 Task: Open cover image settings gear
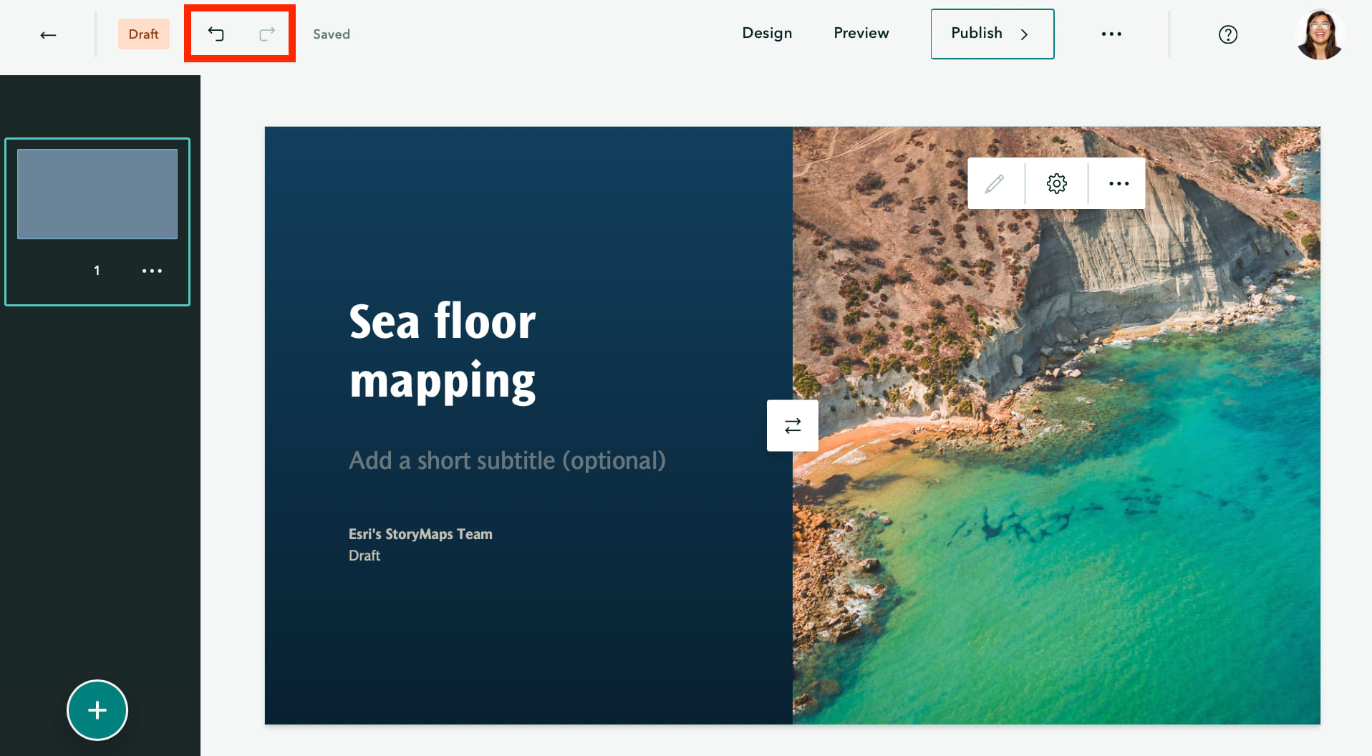click(1057, 183)
